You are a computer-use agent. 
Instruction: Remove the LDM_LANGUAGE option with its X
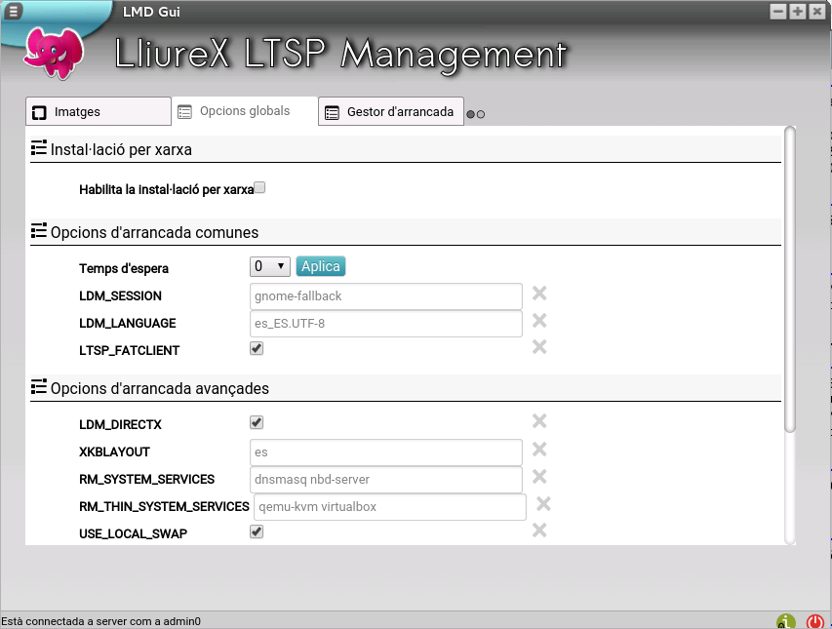pyautogui.click(x=539, y=321)
